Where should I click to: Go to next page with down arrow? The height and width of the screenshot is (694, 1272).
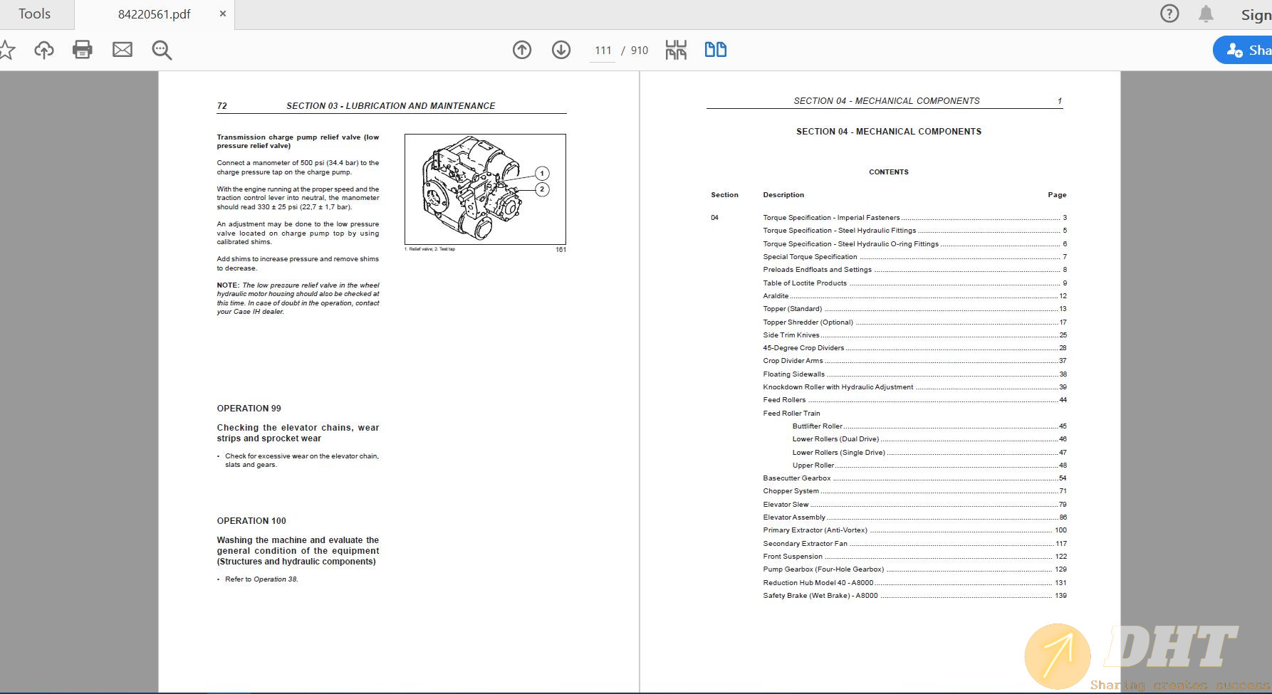pyautogui.click(x=561, y=50)
